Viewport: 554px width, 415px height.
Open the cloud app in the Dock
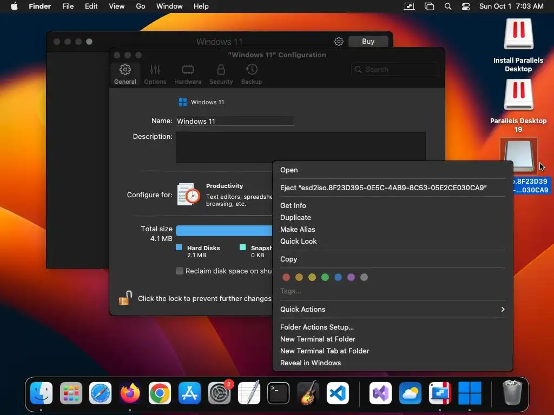(x=410, y=393)
